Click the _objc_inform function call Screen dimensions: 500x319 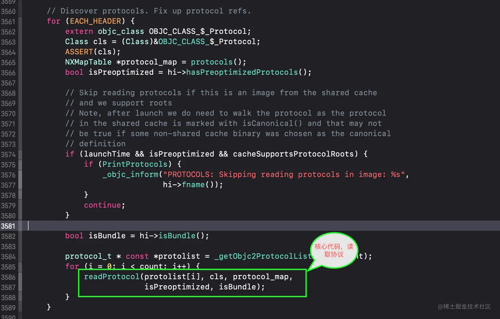point(131,175)
